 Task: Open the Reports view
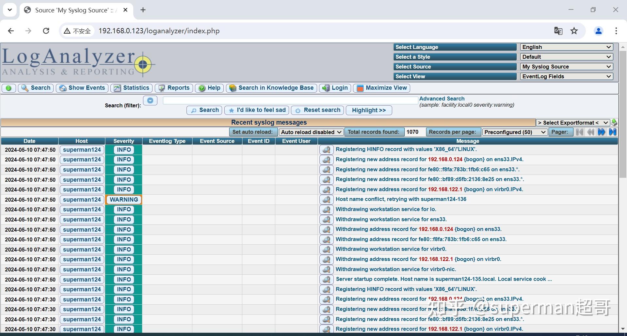point(173,88)
